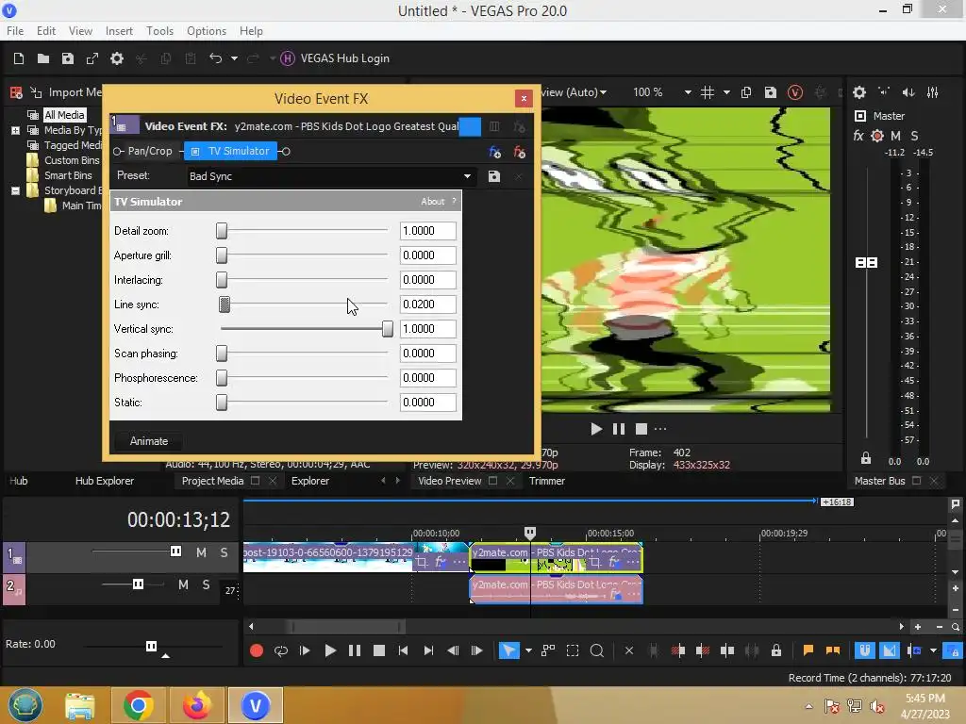The height and width of the screenshot is (724, 966).
Task: Switch to the Trimmer tab
Action: pyautogui.click(x=546, y=481)
